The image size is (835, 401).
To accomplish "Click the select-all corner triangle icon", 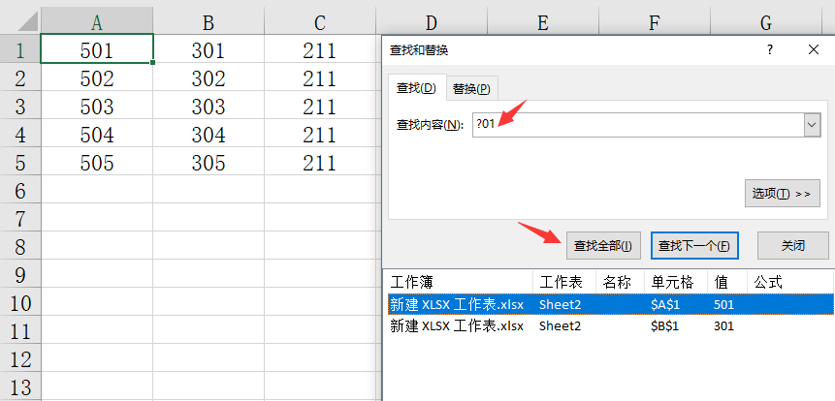I will pos(19,21).
